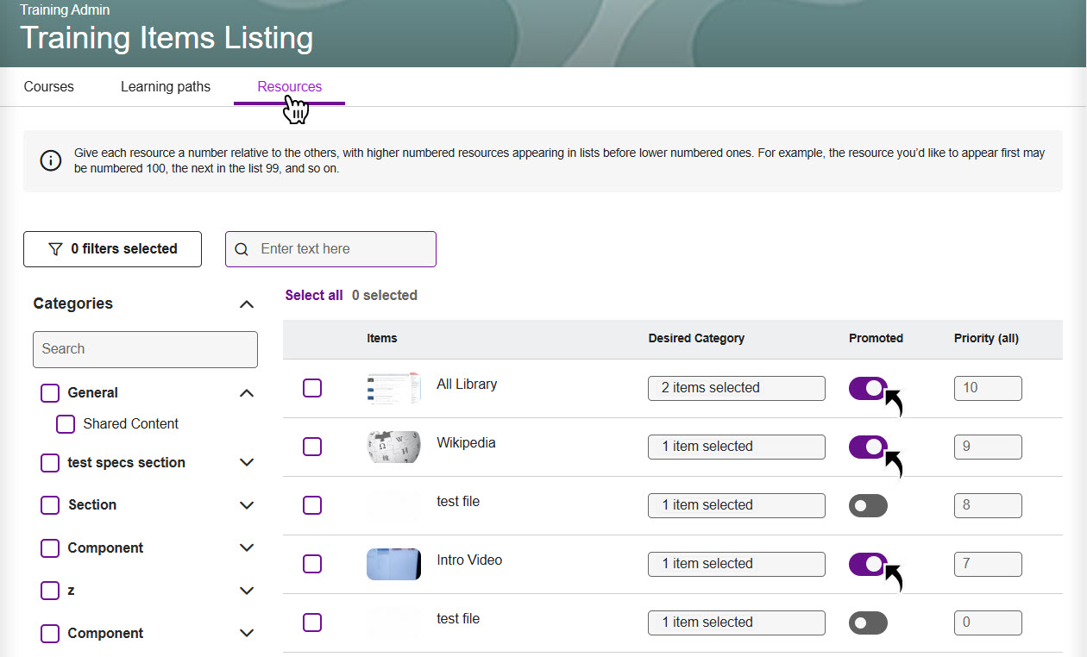Tick the Shared Content category checkbox
The image size is (1087, 657).
pos(66,424)
